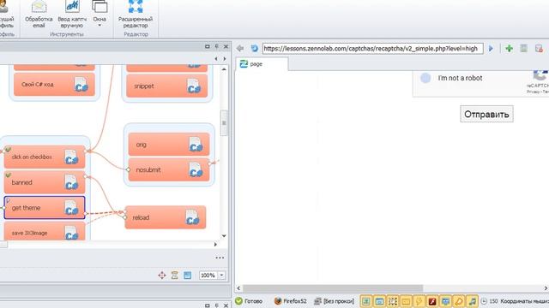This screenshot has height=308, width=549.
Task: Toggle the sound music-note option in status bar
Action: pos(472,301)
